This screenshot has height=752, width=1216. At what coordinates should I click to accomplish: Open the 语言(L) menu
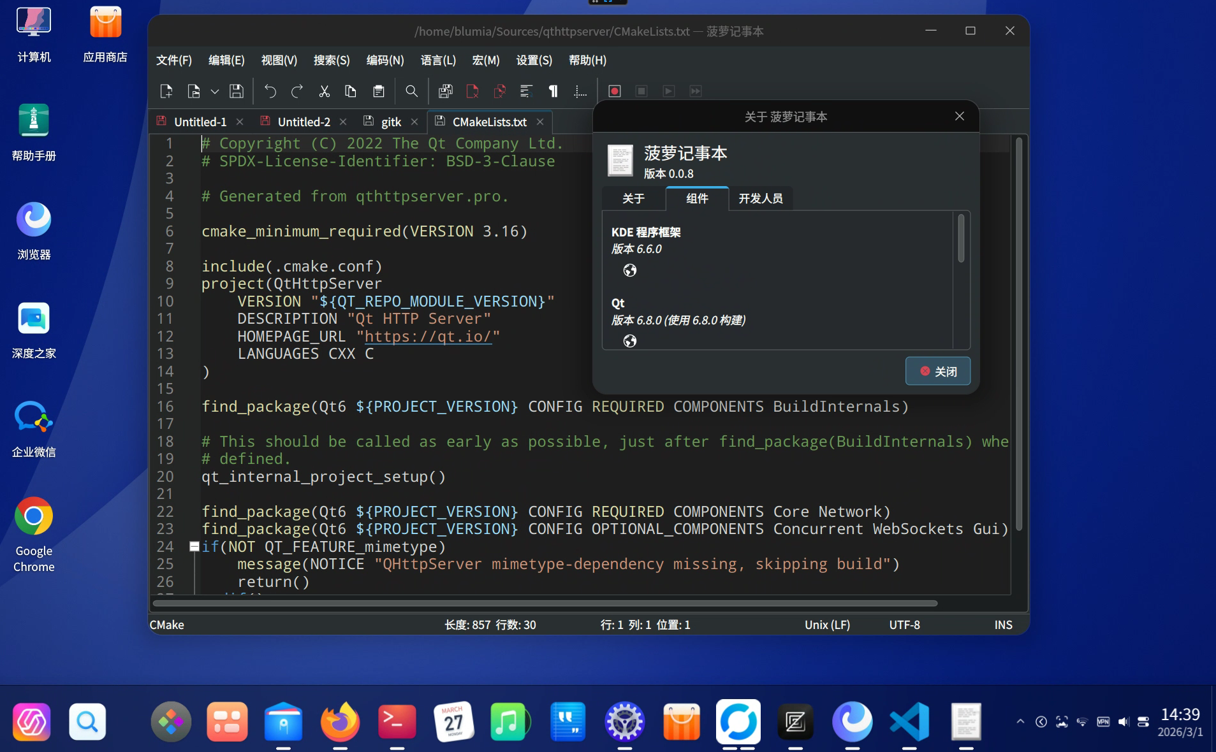(438, 60)
